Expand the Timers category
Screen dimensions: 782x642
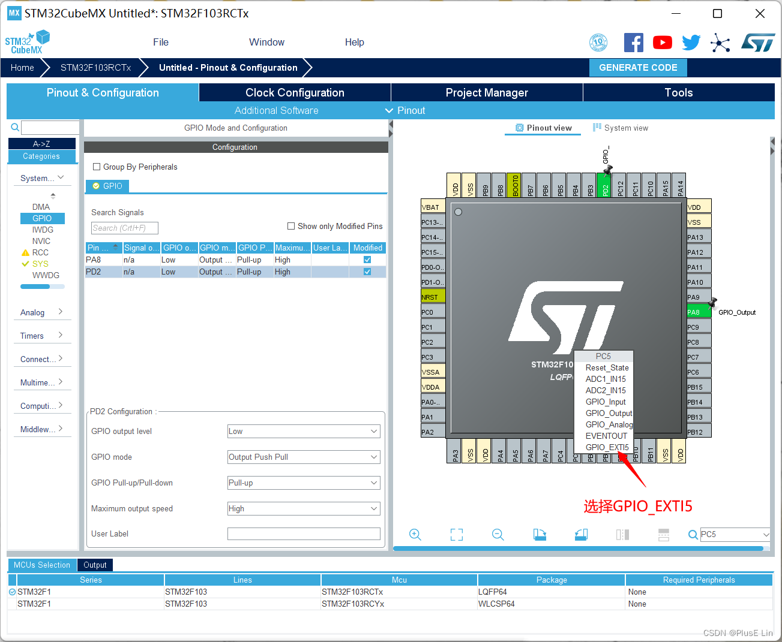click(42, 336)
